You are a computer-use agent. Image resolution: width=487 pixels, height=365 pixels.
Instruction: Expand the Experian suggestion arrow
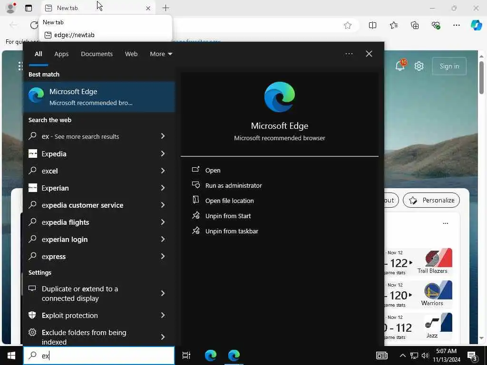pos(163,187)
